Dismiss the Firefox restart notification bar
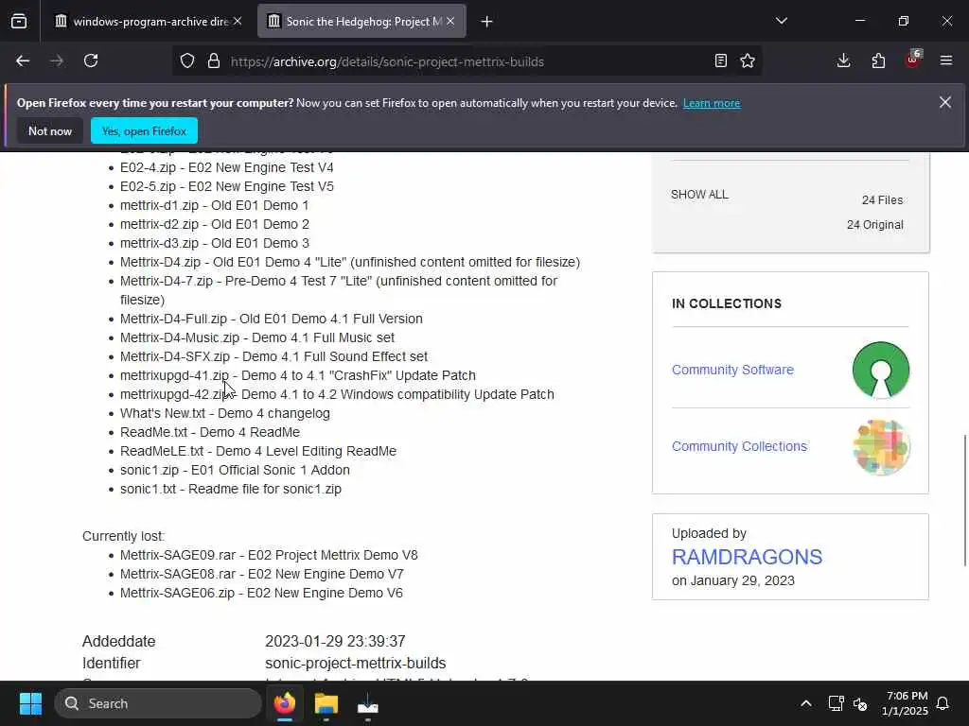The image size is (969, 726). coord(945,102)
